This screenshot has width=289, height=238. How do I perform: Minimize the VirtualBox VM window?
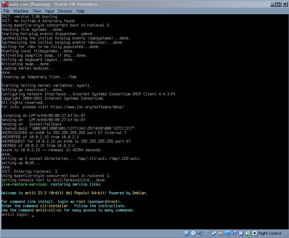[272, 4]
